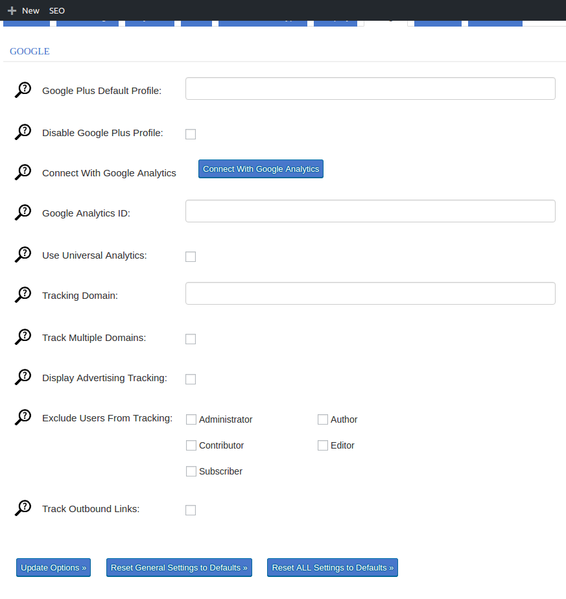Open help for Tracking Domain
Image resolution: width=566 pixels, height=599 pixels.
coord(23,294)
